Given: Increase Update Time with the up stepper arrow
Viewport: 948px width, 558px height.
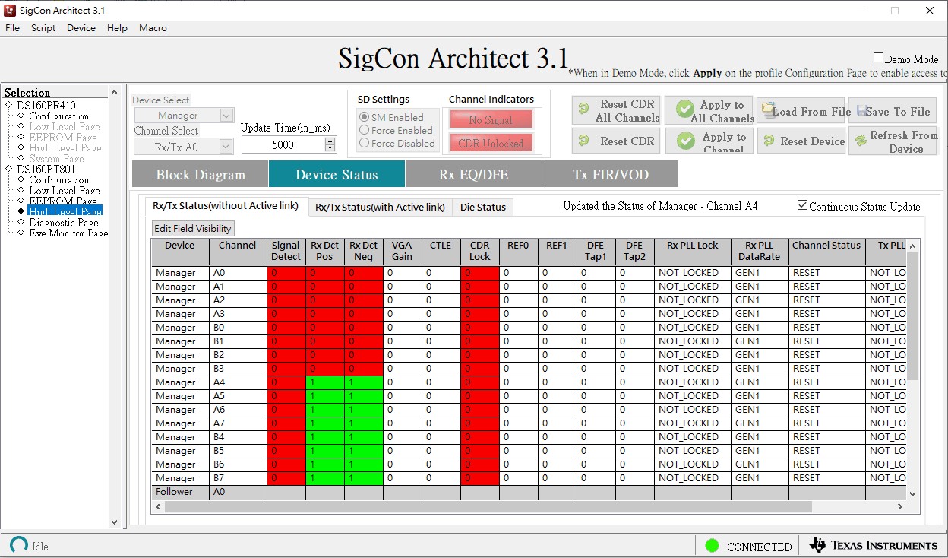Looking at the screenshot, I should (x=330, y=141).
